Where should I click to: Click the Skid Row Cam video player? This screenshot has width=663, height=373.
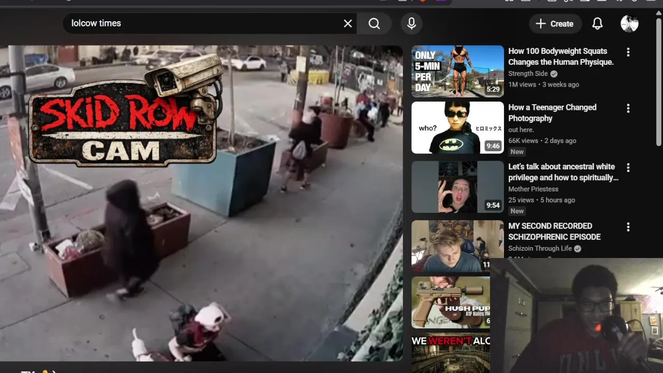click(201, 203)
